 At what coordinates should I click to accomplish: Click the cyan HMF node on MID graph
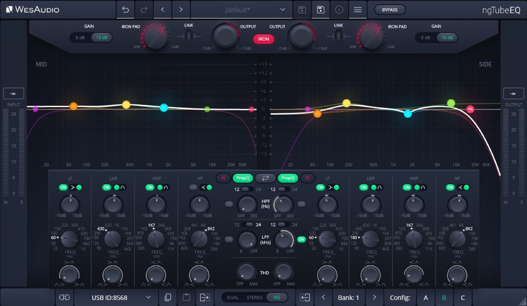coord(164,108)
